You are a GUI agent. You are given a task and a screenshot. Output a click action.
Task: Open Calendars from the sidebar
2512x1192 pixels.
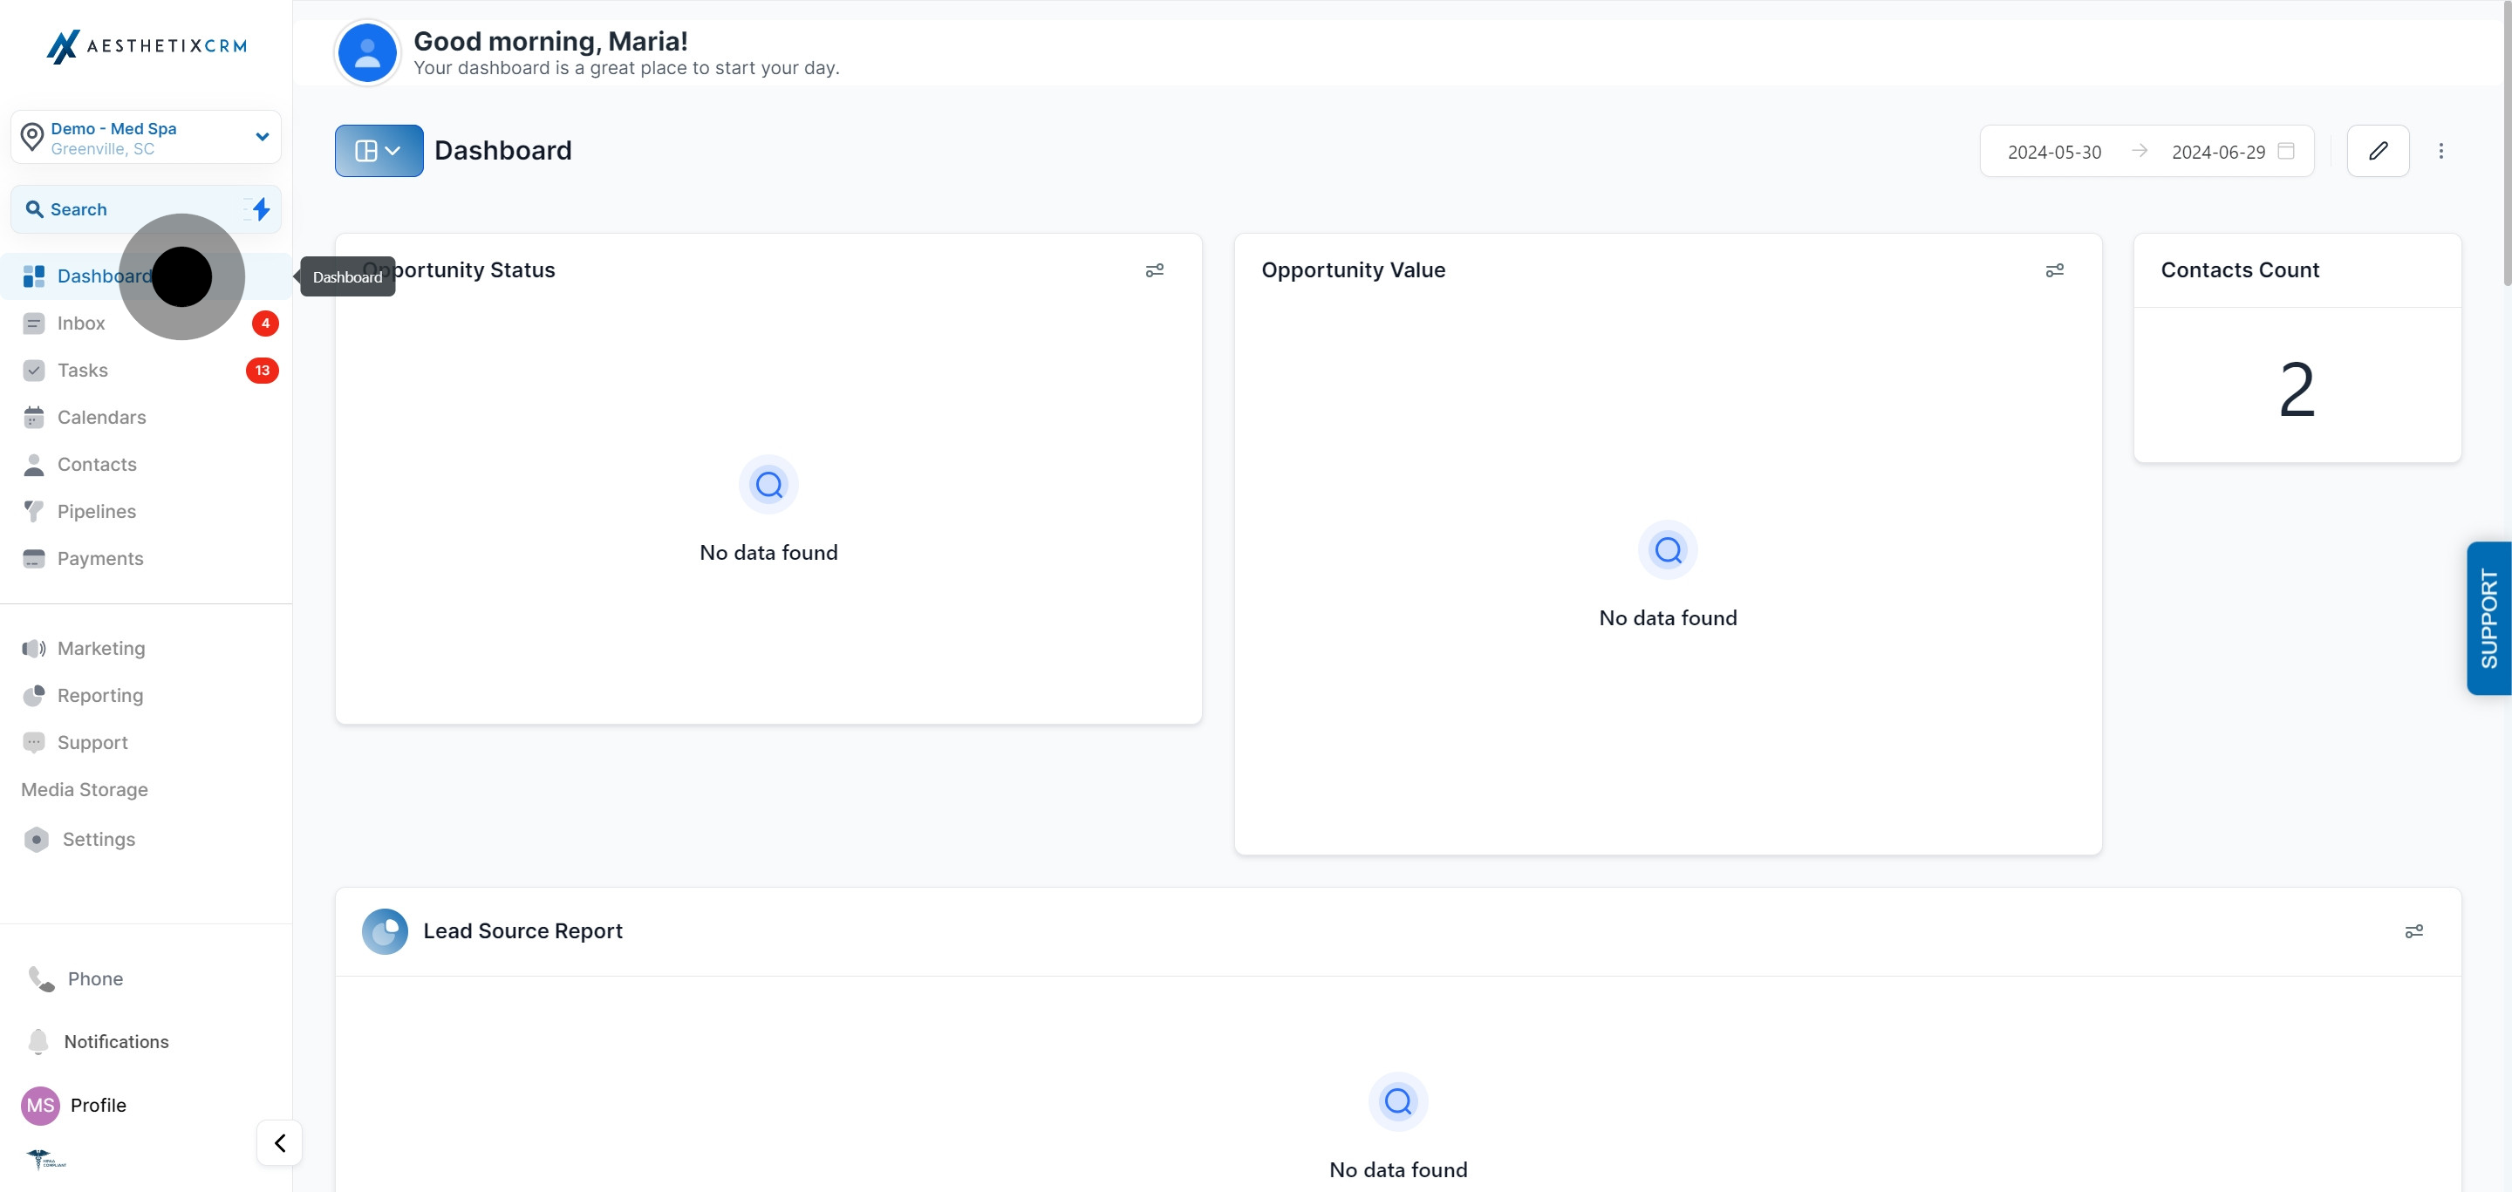point(99,417)
